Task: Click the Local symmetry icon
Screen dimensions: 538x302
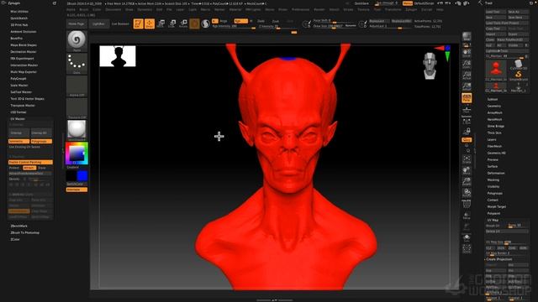Action: (x=467, y=121)
